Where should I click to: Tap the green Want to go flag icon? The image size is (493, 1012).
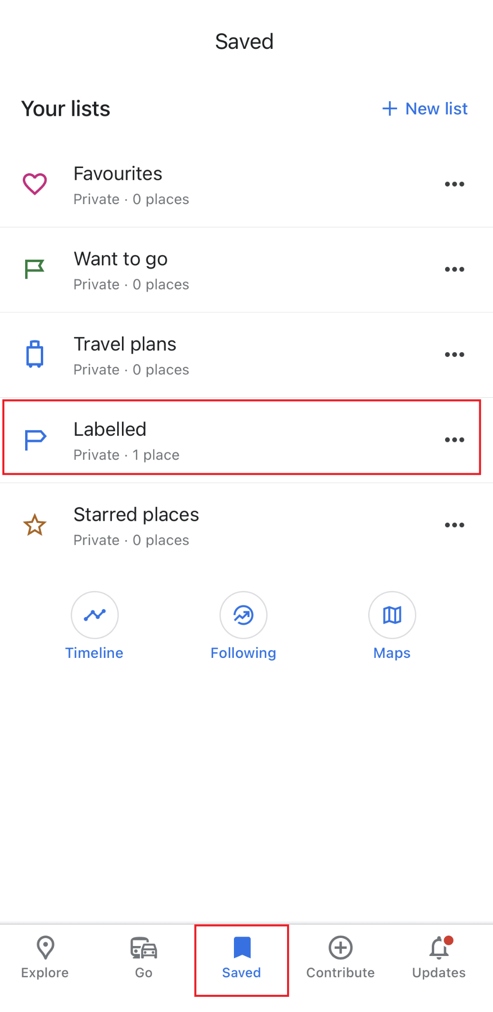[35, 269]
